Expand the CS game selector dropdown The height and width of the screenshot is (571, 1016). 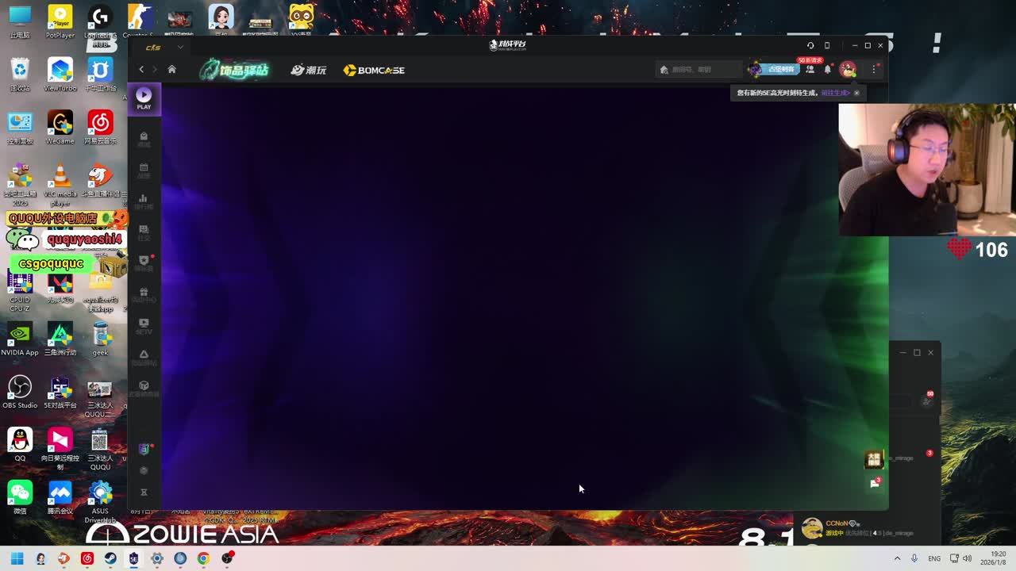[x=180, y=48]
